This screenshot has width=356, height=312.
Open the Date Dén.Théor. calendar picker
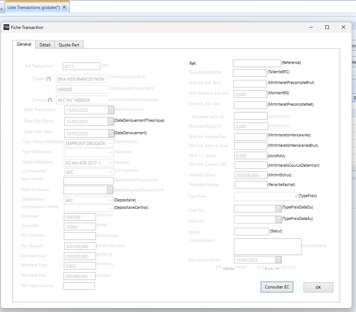coord(110,121)
